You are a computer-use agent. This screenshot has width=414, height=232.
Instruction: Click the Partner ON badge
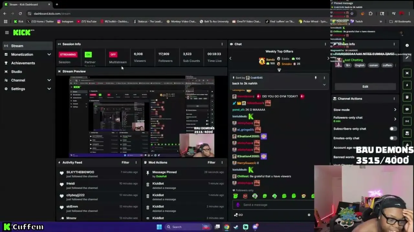[x=88, y=54]
